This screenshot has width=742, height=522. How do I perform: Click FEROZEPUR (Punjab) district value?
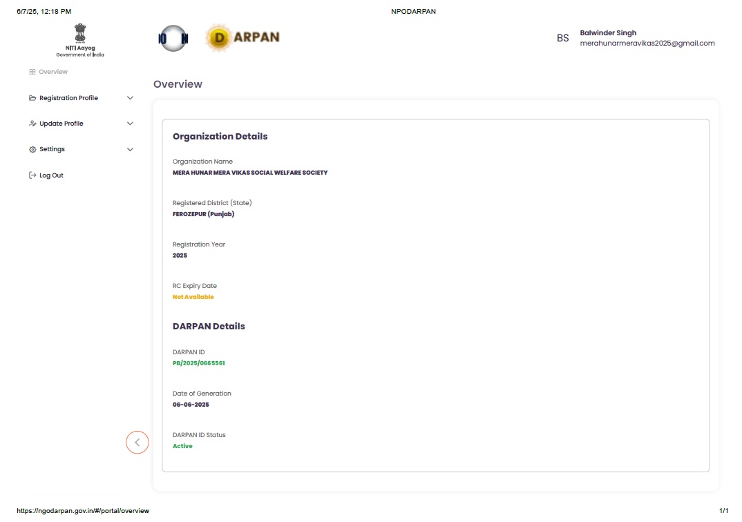pyautogui.click(x=204, y=214)
